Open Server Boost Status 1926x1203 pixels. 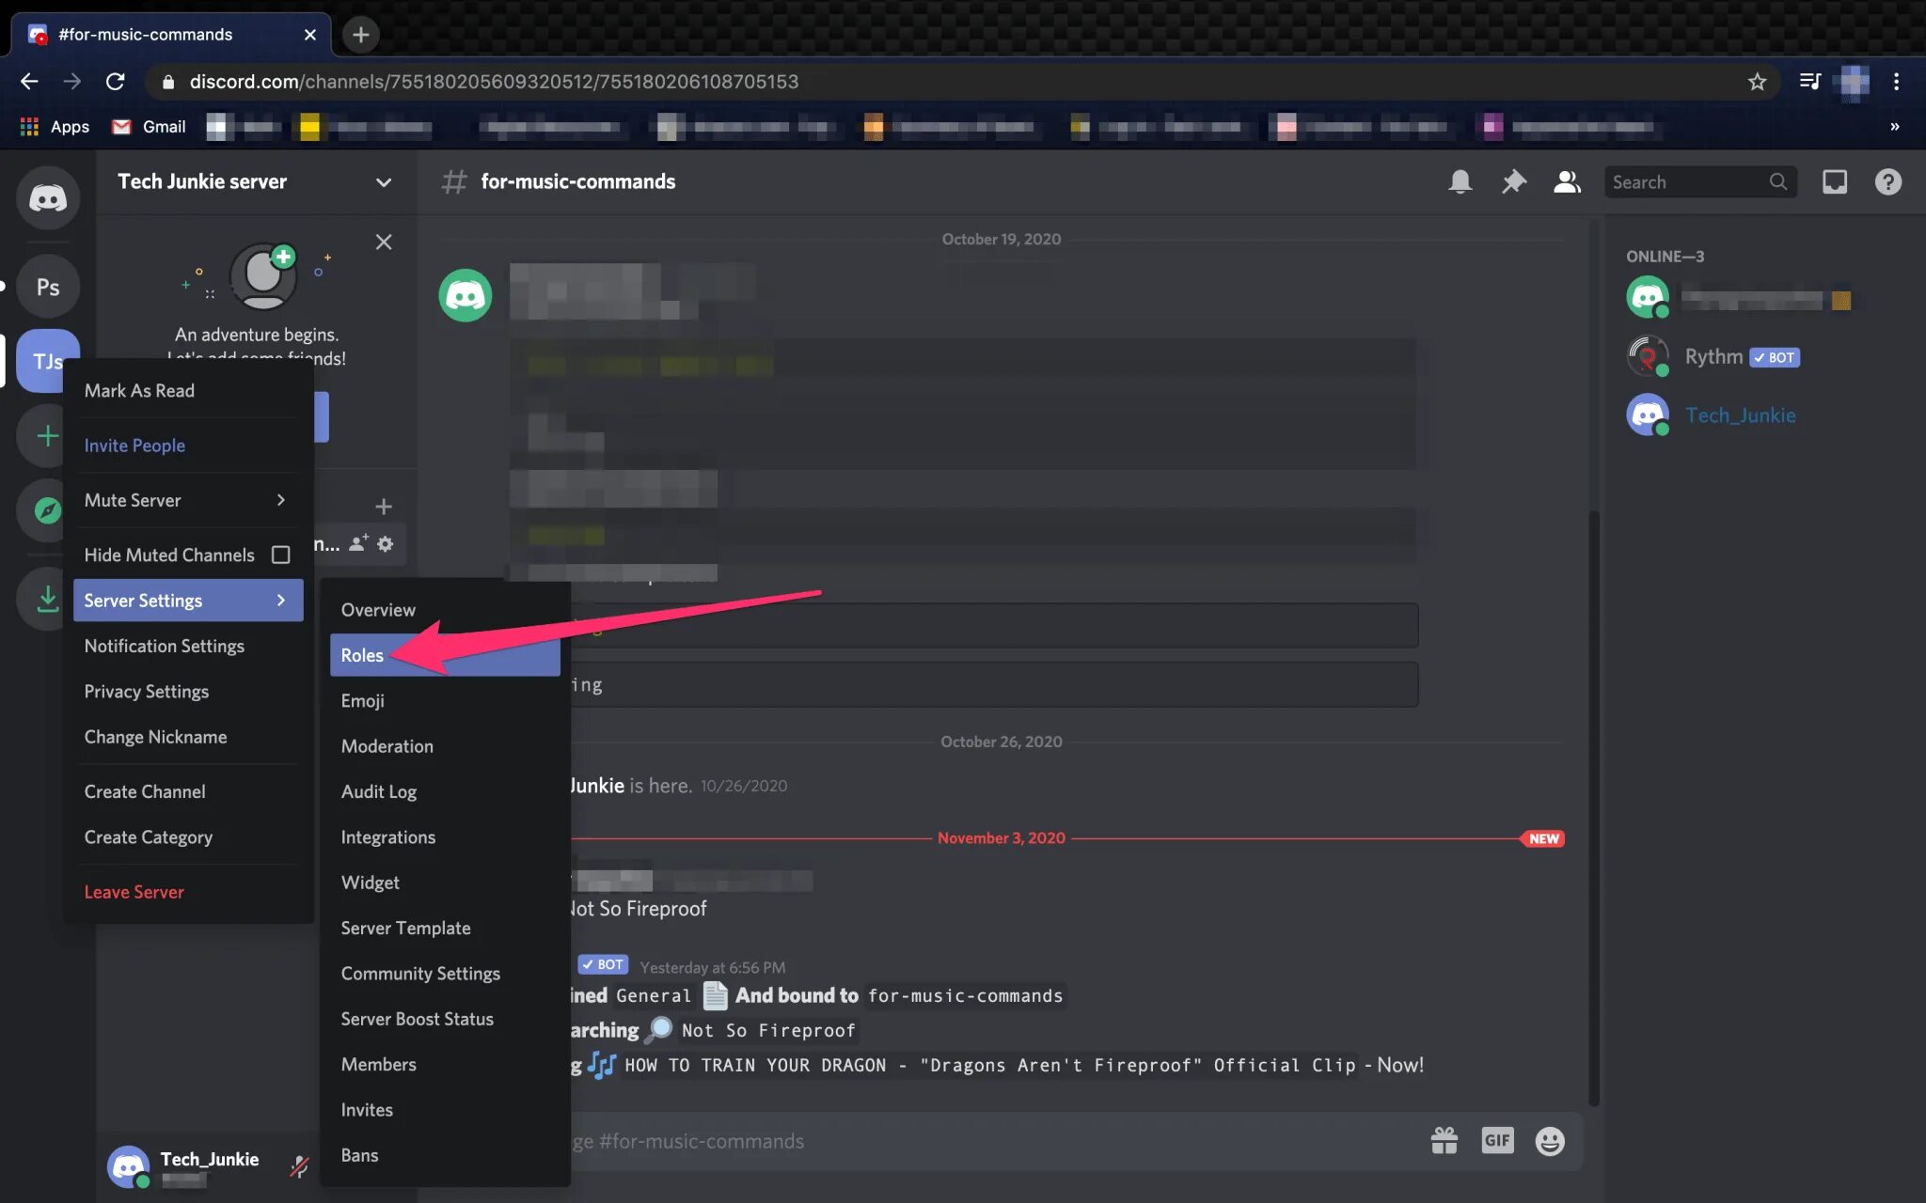tap(445, 1019)
